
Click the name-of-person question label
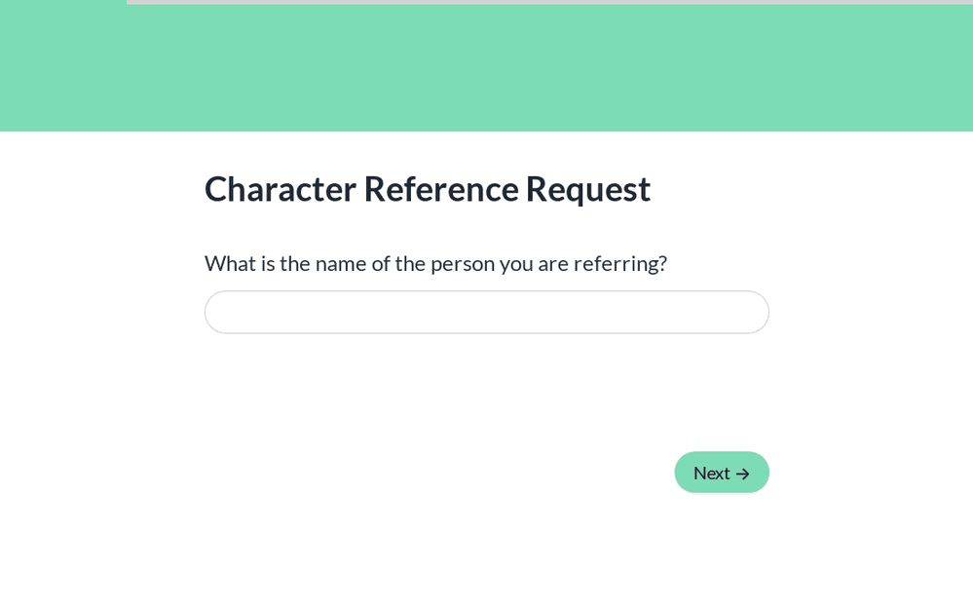pos(435,263)
